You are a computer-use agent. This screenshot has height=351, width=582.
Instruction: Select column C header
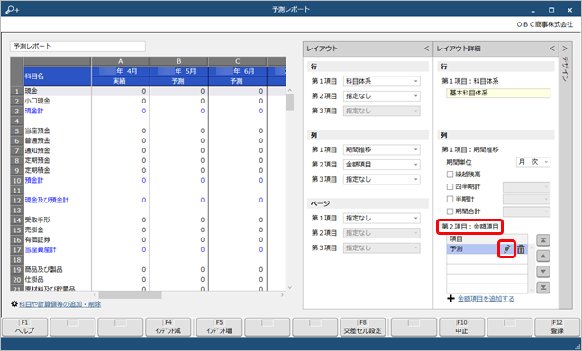(238, 61)
